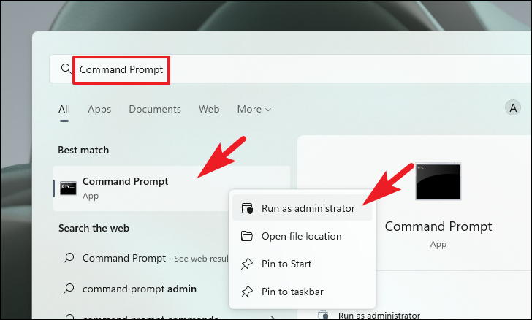Image resolution: width=532 pixels, height=320 pixels.
Task: Open the user account avatar A
Action: (513, 108)
